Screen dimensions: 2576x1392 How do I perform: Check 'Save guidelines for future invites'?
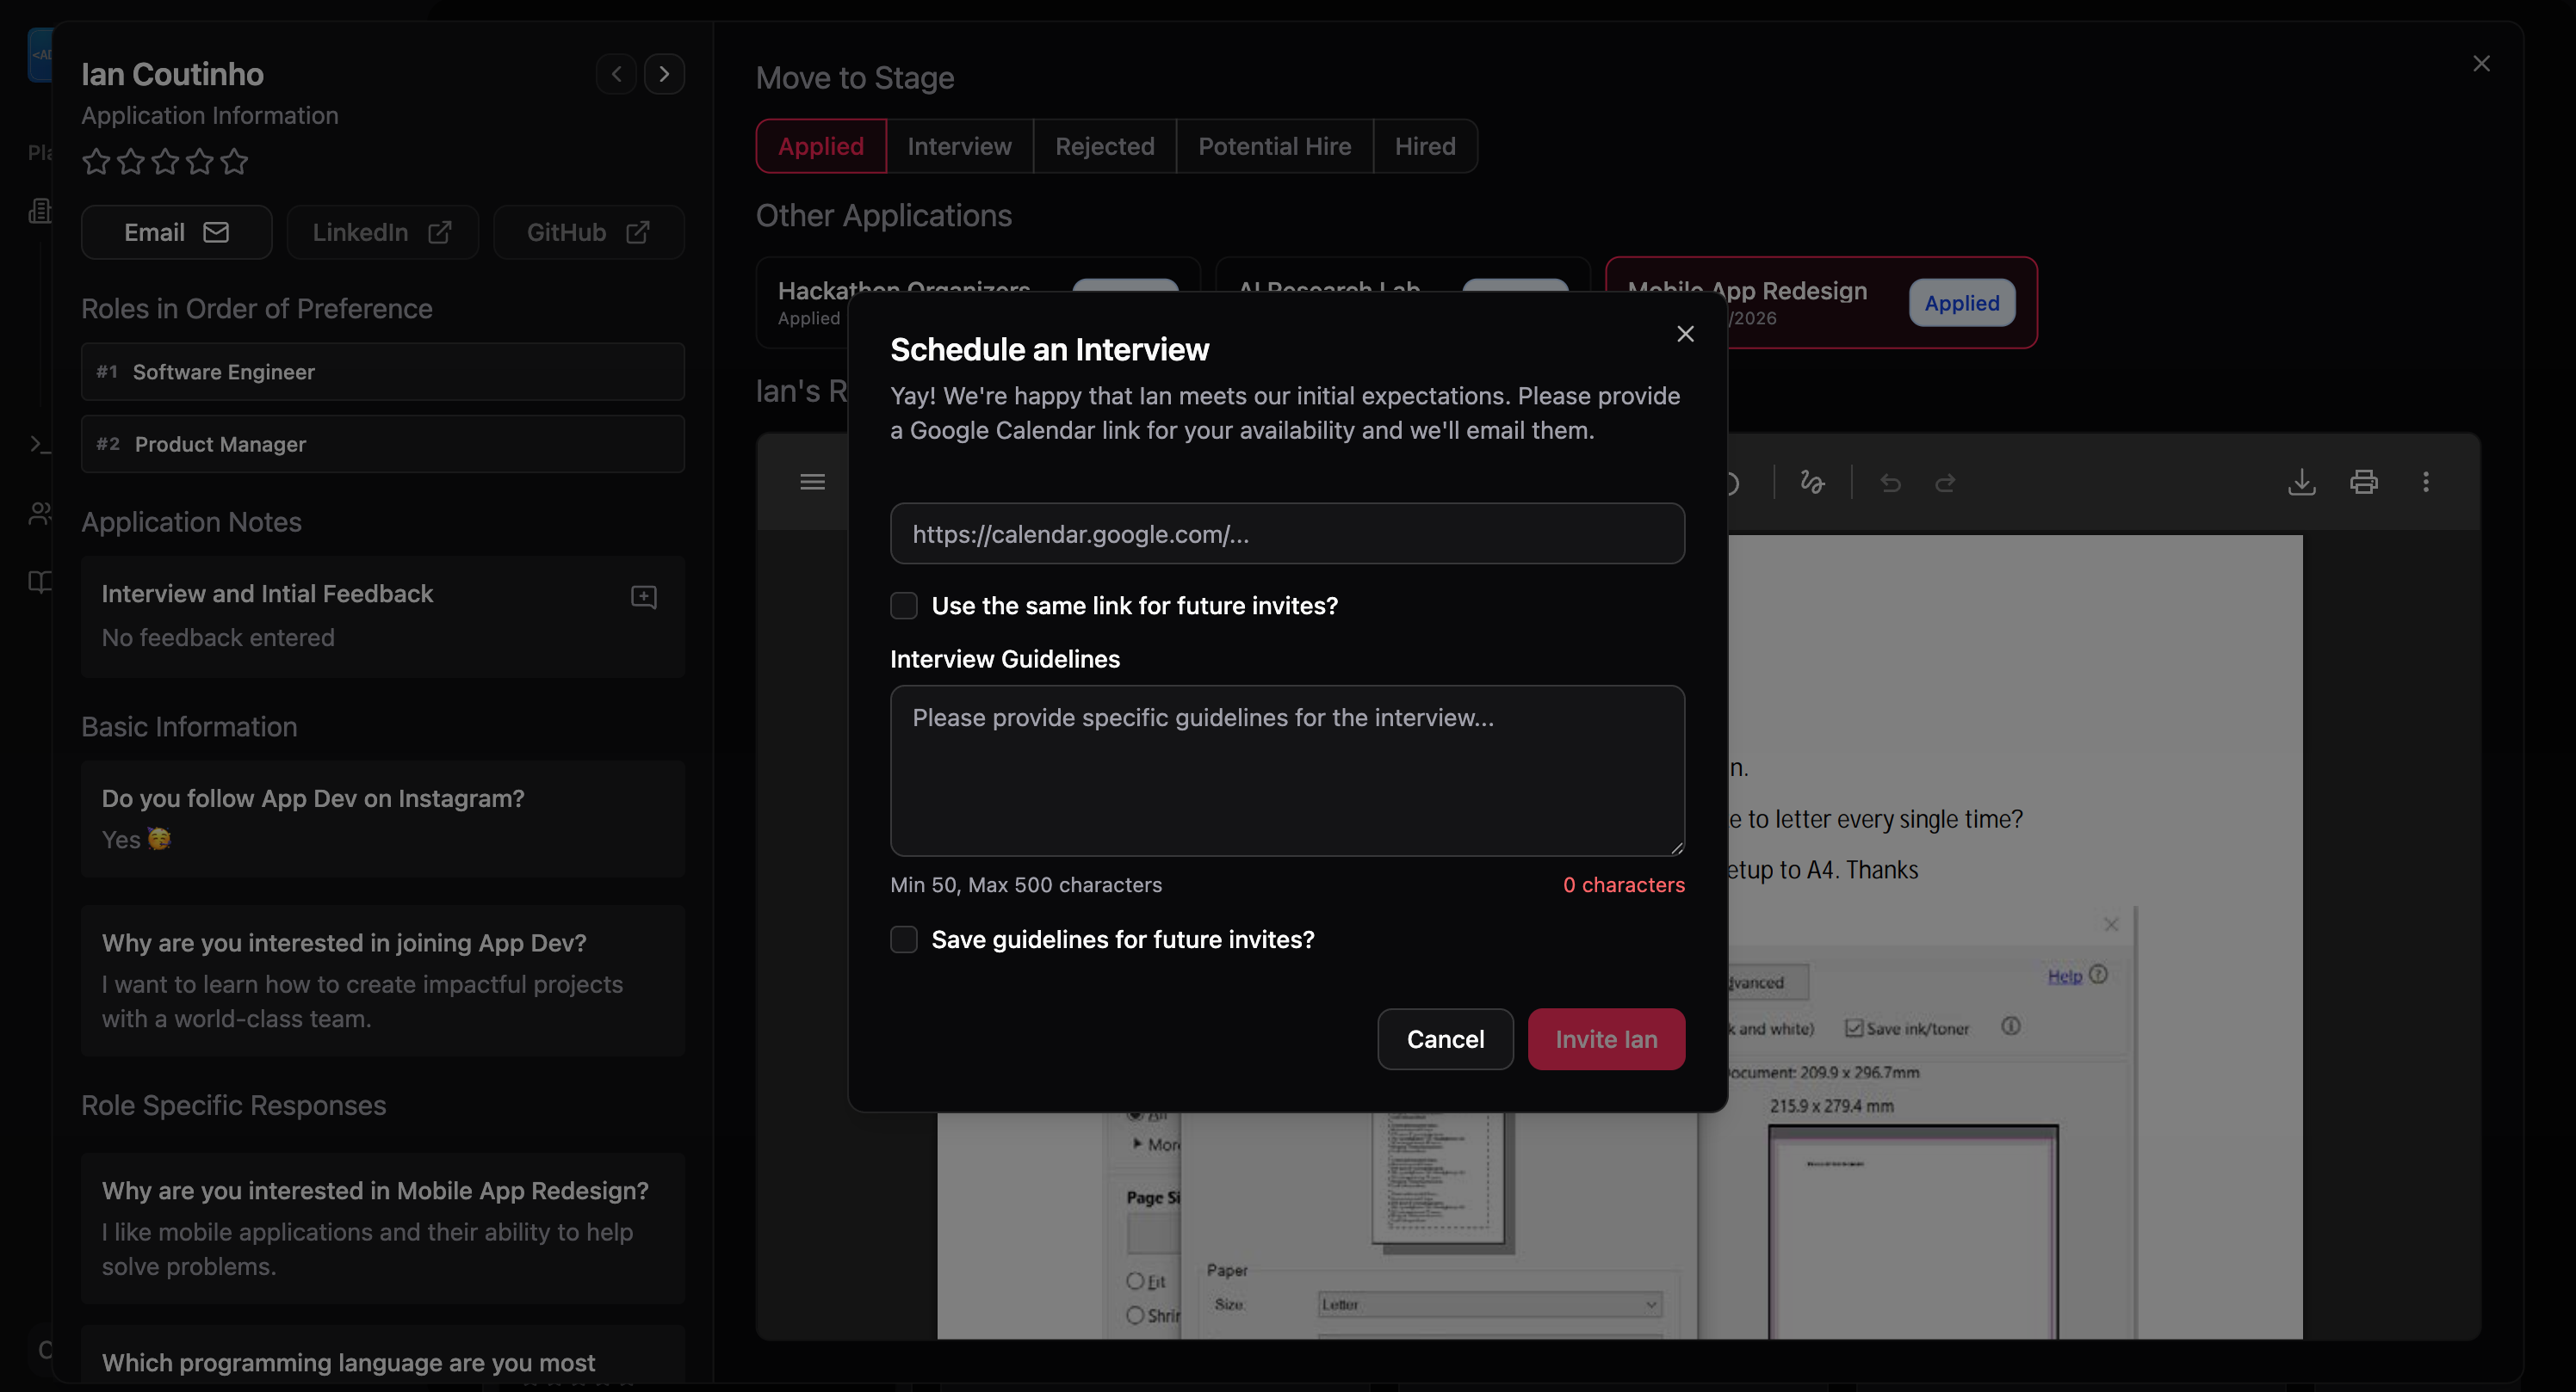pos(904,939)
